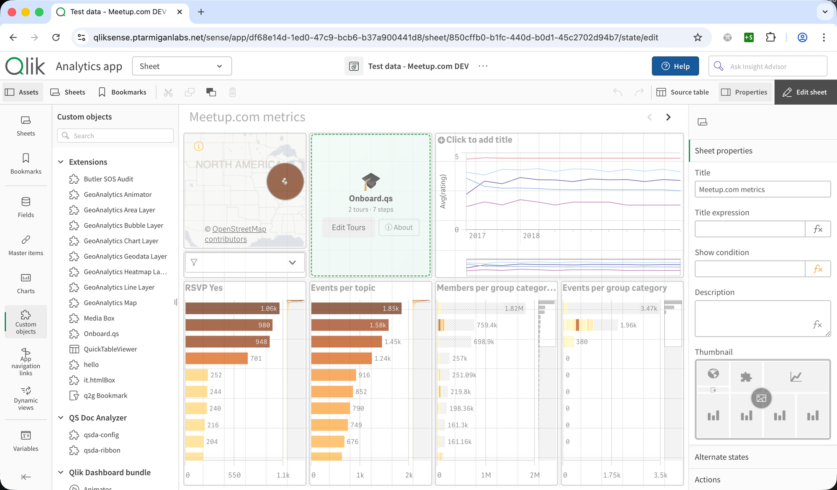Collapse the Extensions section

coord(61,162)
